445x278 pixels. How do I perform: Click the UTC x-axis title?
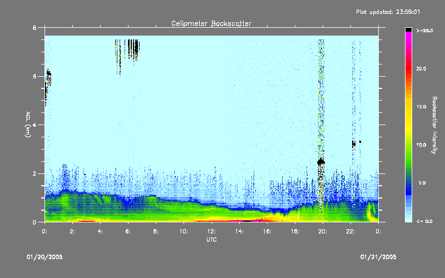coord(211,240)
